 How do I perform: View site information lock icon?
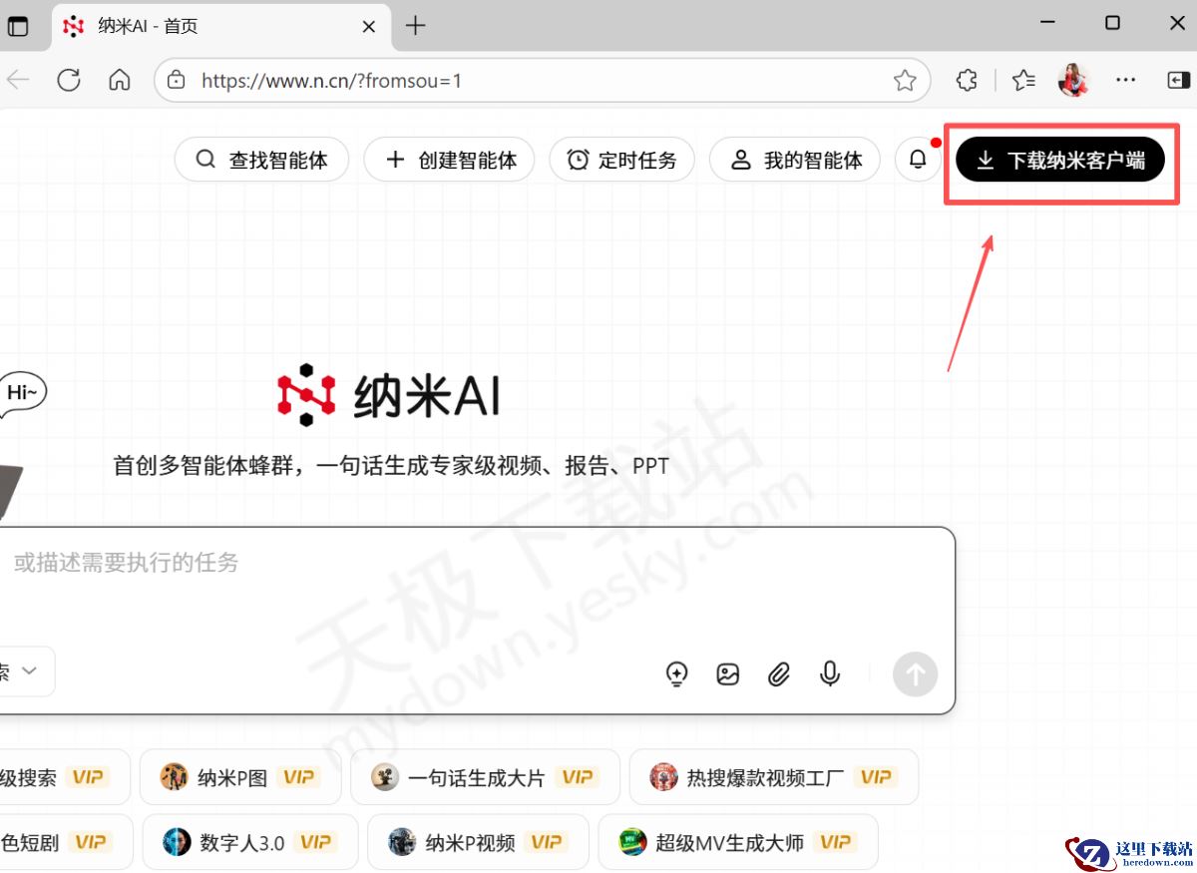tap(177, 80)
